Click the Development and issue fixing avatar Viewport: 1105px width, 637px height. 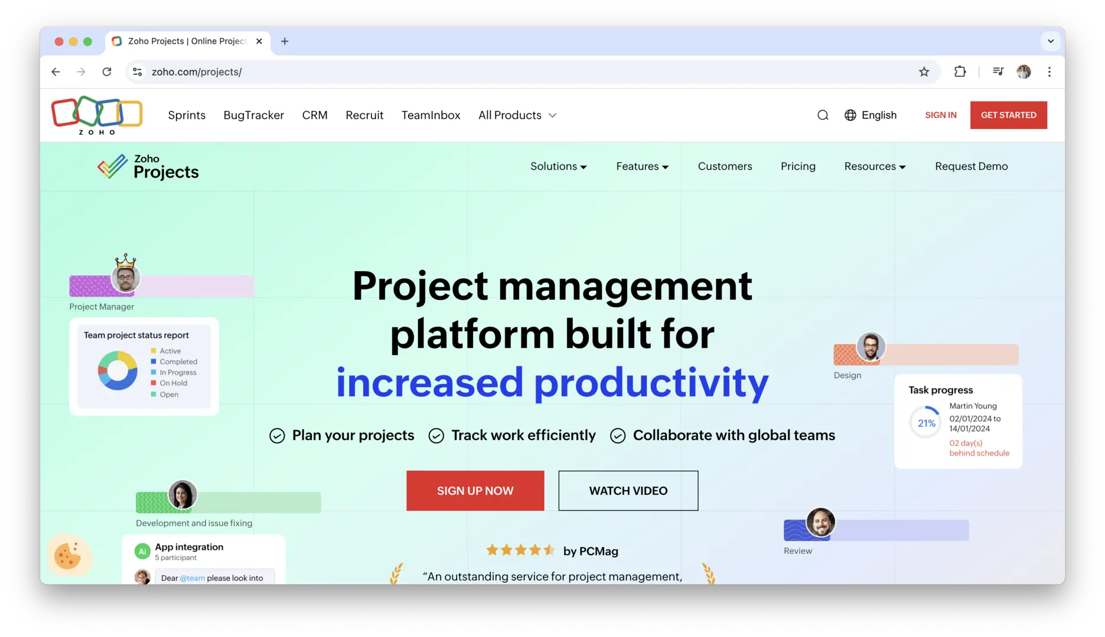[x=182, y=494]
